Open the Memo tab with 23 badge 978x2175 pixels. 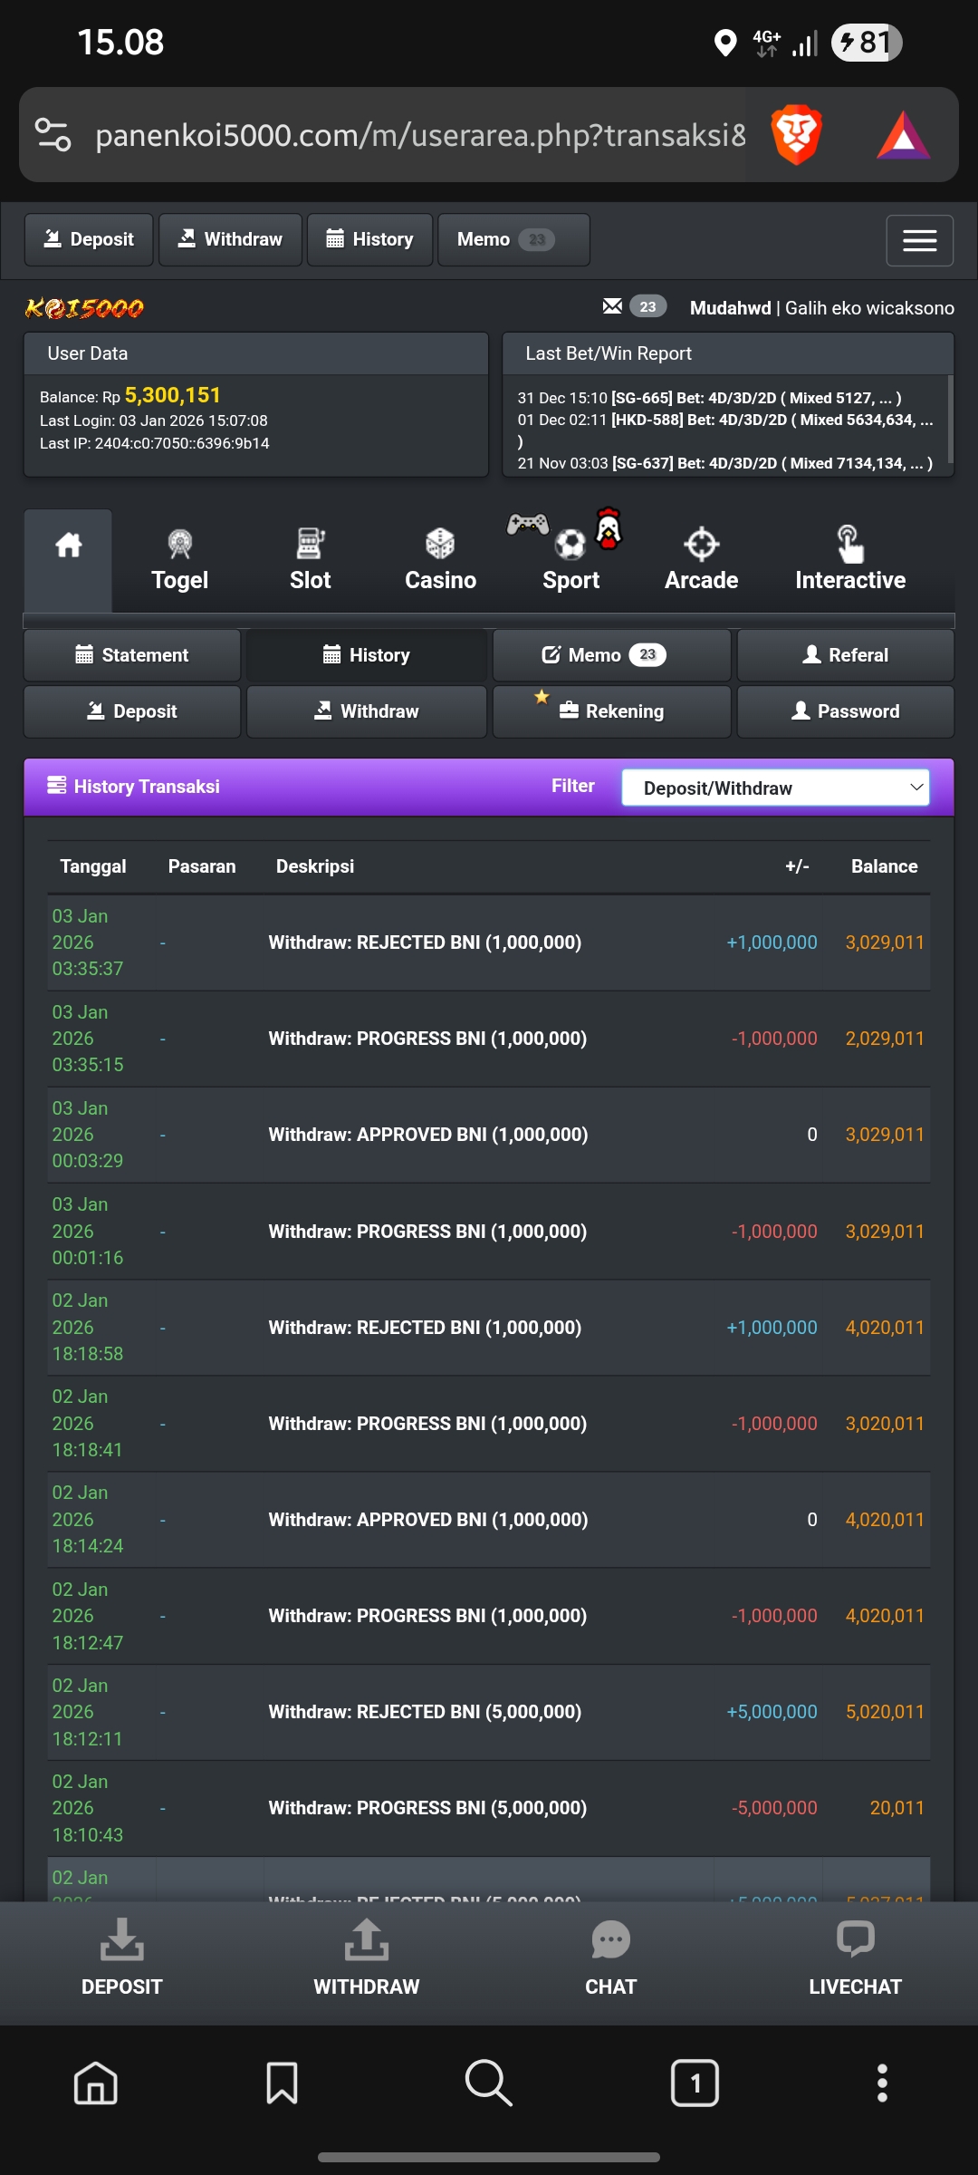click(611, 655)
